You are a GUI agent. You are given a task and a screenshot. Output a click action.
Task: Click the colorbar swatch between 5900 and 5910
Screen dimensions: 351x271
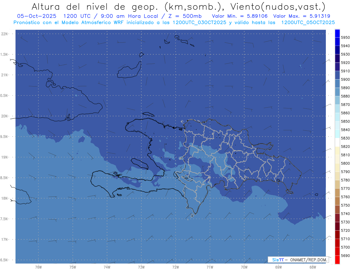(x=337, y=75)
